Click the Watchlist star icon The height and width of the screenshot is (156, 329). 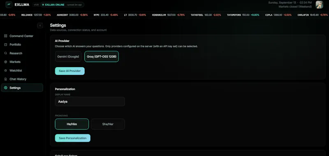[6, 70]
